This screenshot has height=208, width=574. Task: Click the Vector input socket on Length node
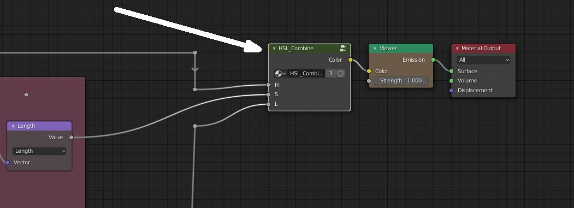[7, 163]
